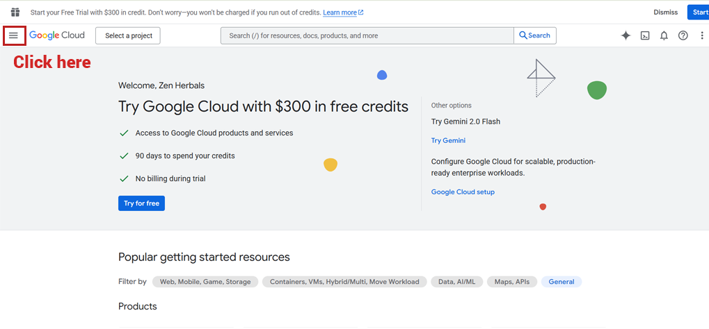Click 'Other options' label
The image size is (709, 329).
[452, 106]
